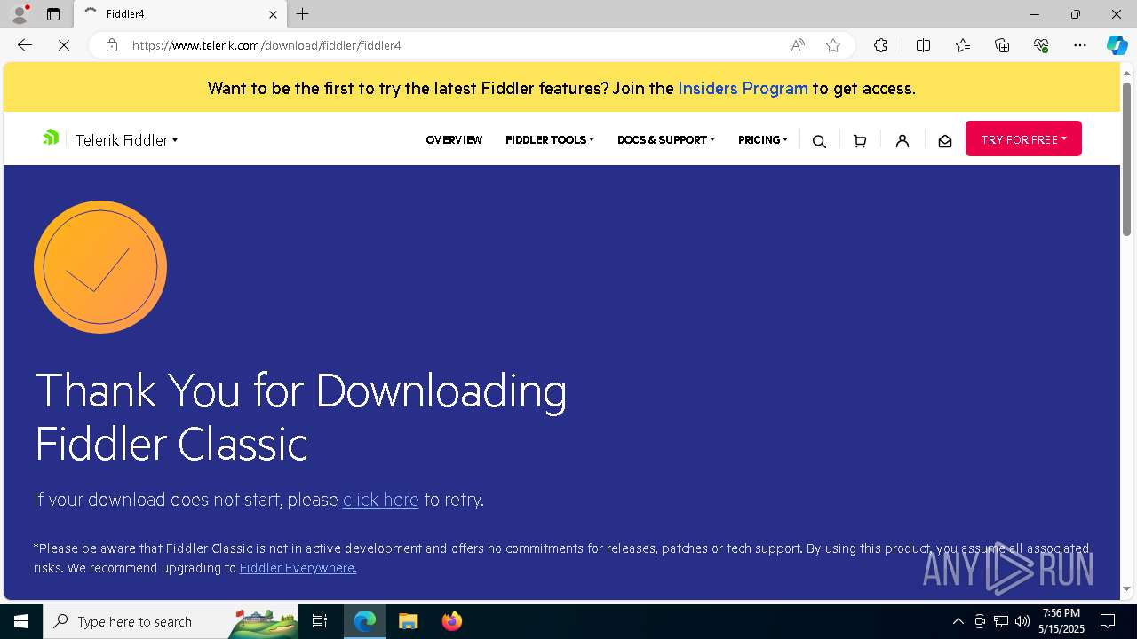Screen dimensions: 1137x639
Task: Follow the Insiders Program link
Action: pos(743,88)
